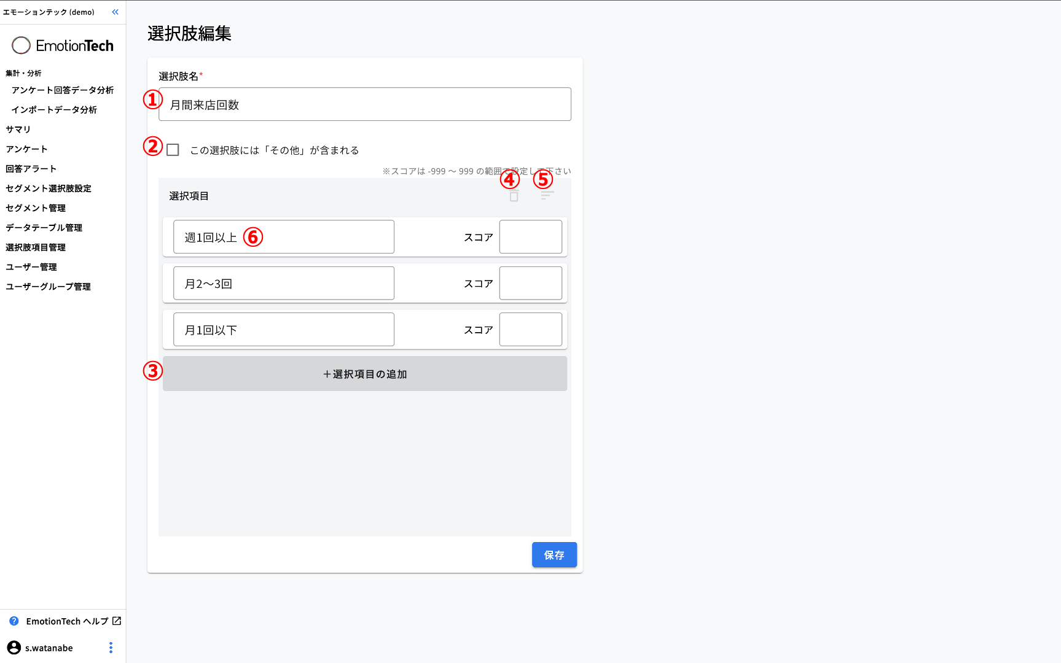Focus the 選択肢名 field with 月間来店回数
The height and width of the screenshot is (663, 1061).
coord(364,104)
